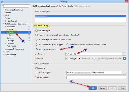The height and width of the screenshot is (92, 129).
Task: Enable the Use auto-import checkbox
Action: click(36, 31)
